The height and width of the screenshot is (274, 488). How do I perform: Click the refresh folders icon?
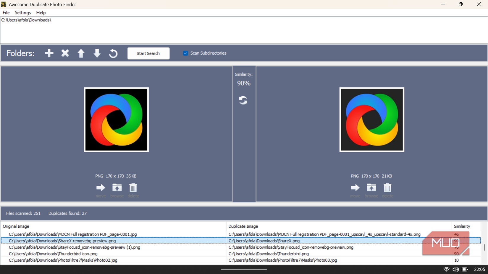(113, 53)
